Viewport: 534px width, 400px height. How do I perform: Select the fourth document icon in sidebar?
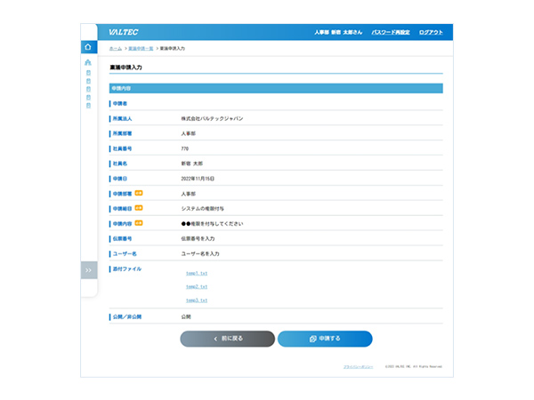[88, 97]
